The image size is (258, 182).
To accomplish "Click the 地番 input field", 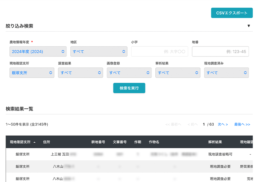I will [220, 52].
